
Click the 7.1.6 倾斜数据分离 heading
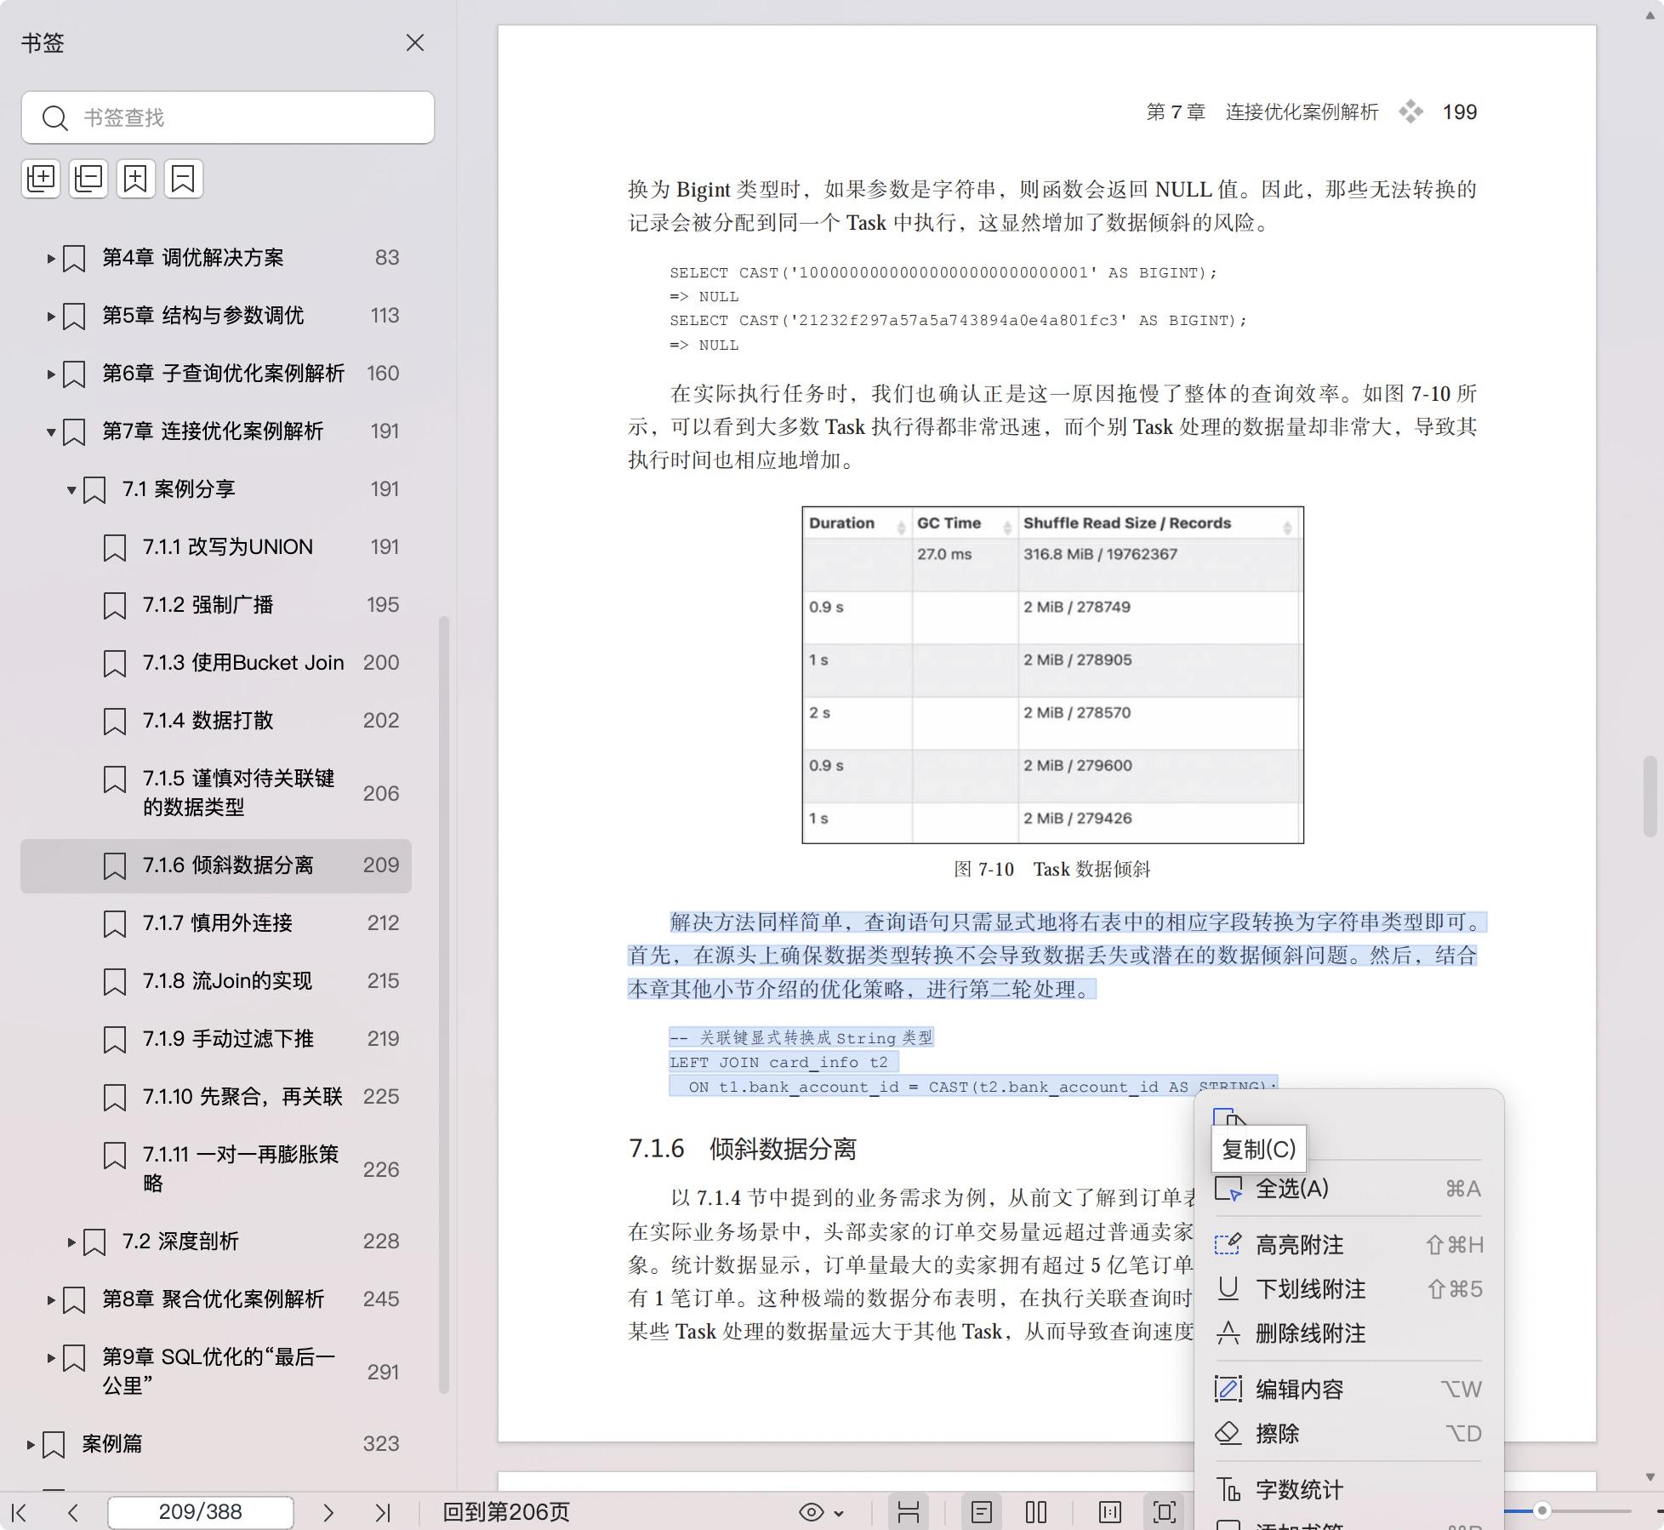pos(742,1149)
